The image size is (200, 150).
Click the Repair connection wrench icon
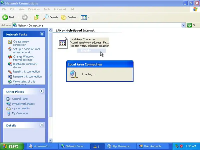click(x=10, y=72)
